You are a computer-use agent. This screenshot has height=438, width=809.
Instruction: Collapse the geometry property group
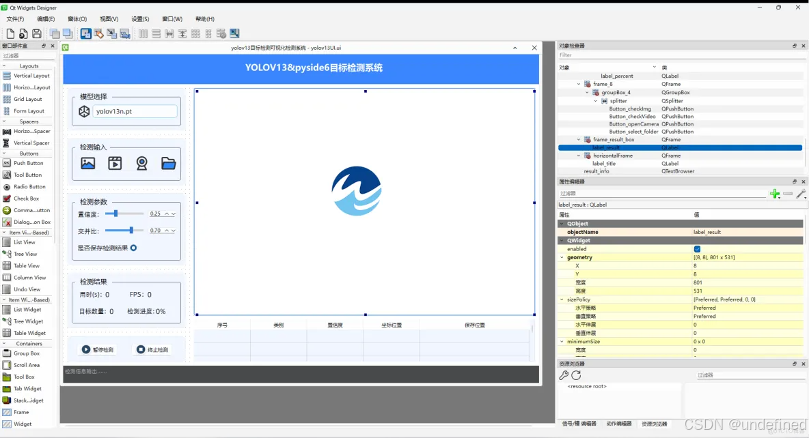[562, 258]
